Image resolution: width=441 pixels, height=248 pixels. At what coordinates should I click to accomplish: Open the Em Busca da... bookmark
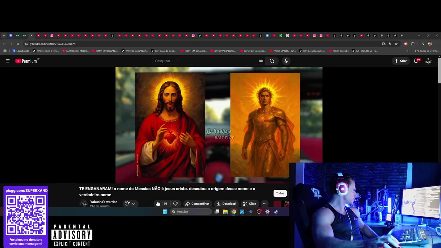point(253,51)
